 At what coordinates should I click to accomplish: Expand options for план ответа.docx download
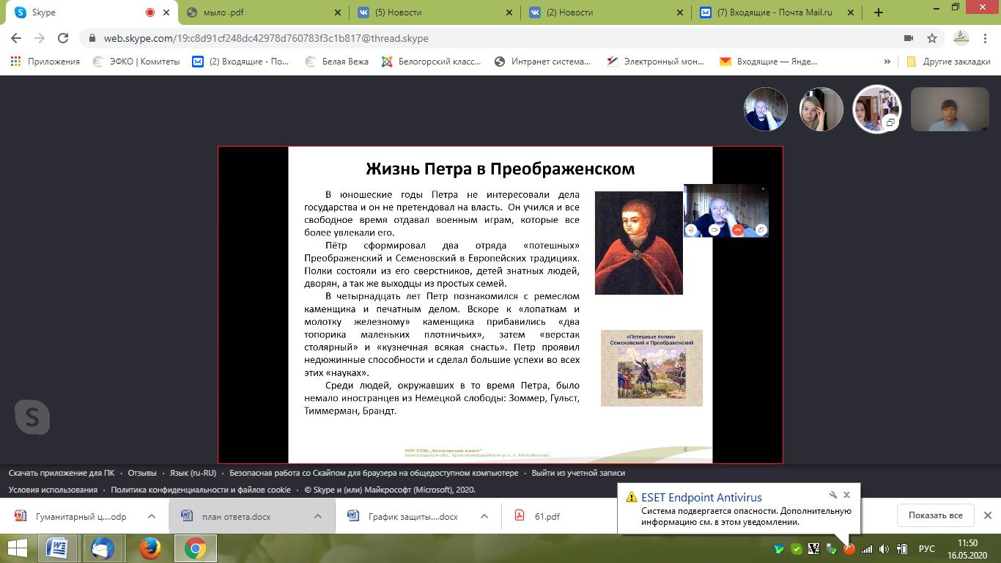pos(318,516)
